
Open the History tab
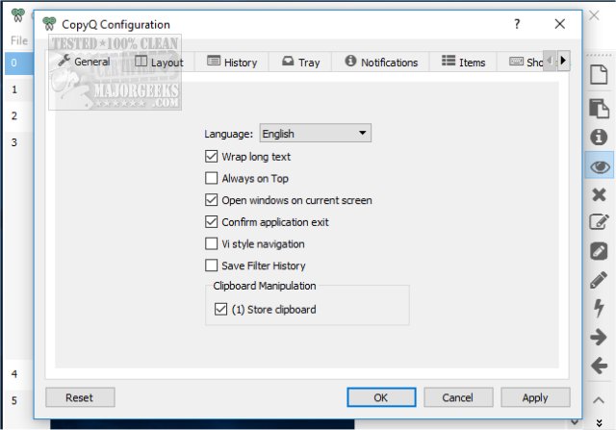click(x=232, y=62)
